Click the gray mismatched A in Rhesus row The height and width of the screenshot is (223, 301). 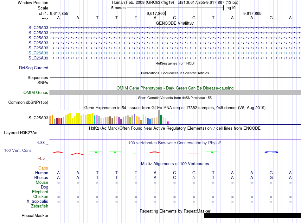[194, 177]
